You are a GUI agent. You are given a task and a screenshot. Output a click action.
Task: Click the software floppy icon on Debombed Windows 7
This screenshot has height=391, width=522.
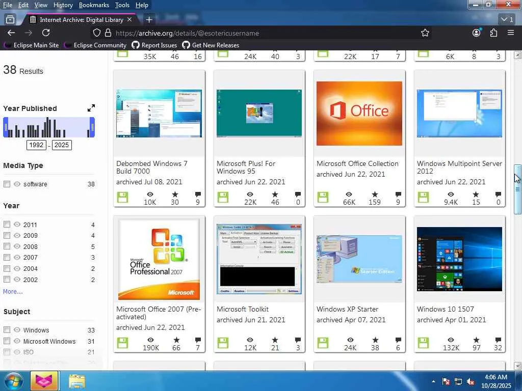point(122,197)
